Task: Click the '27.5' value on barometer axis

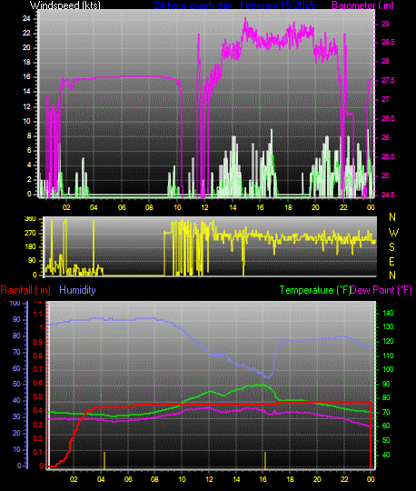Action: pos(388,81)
